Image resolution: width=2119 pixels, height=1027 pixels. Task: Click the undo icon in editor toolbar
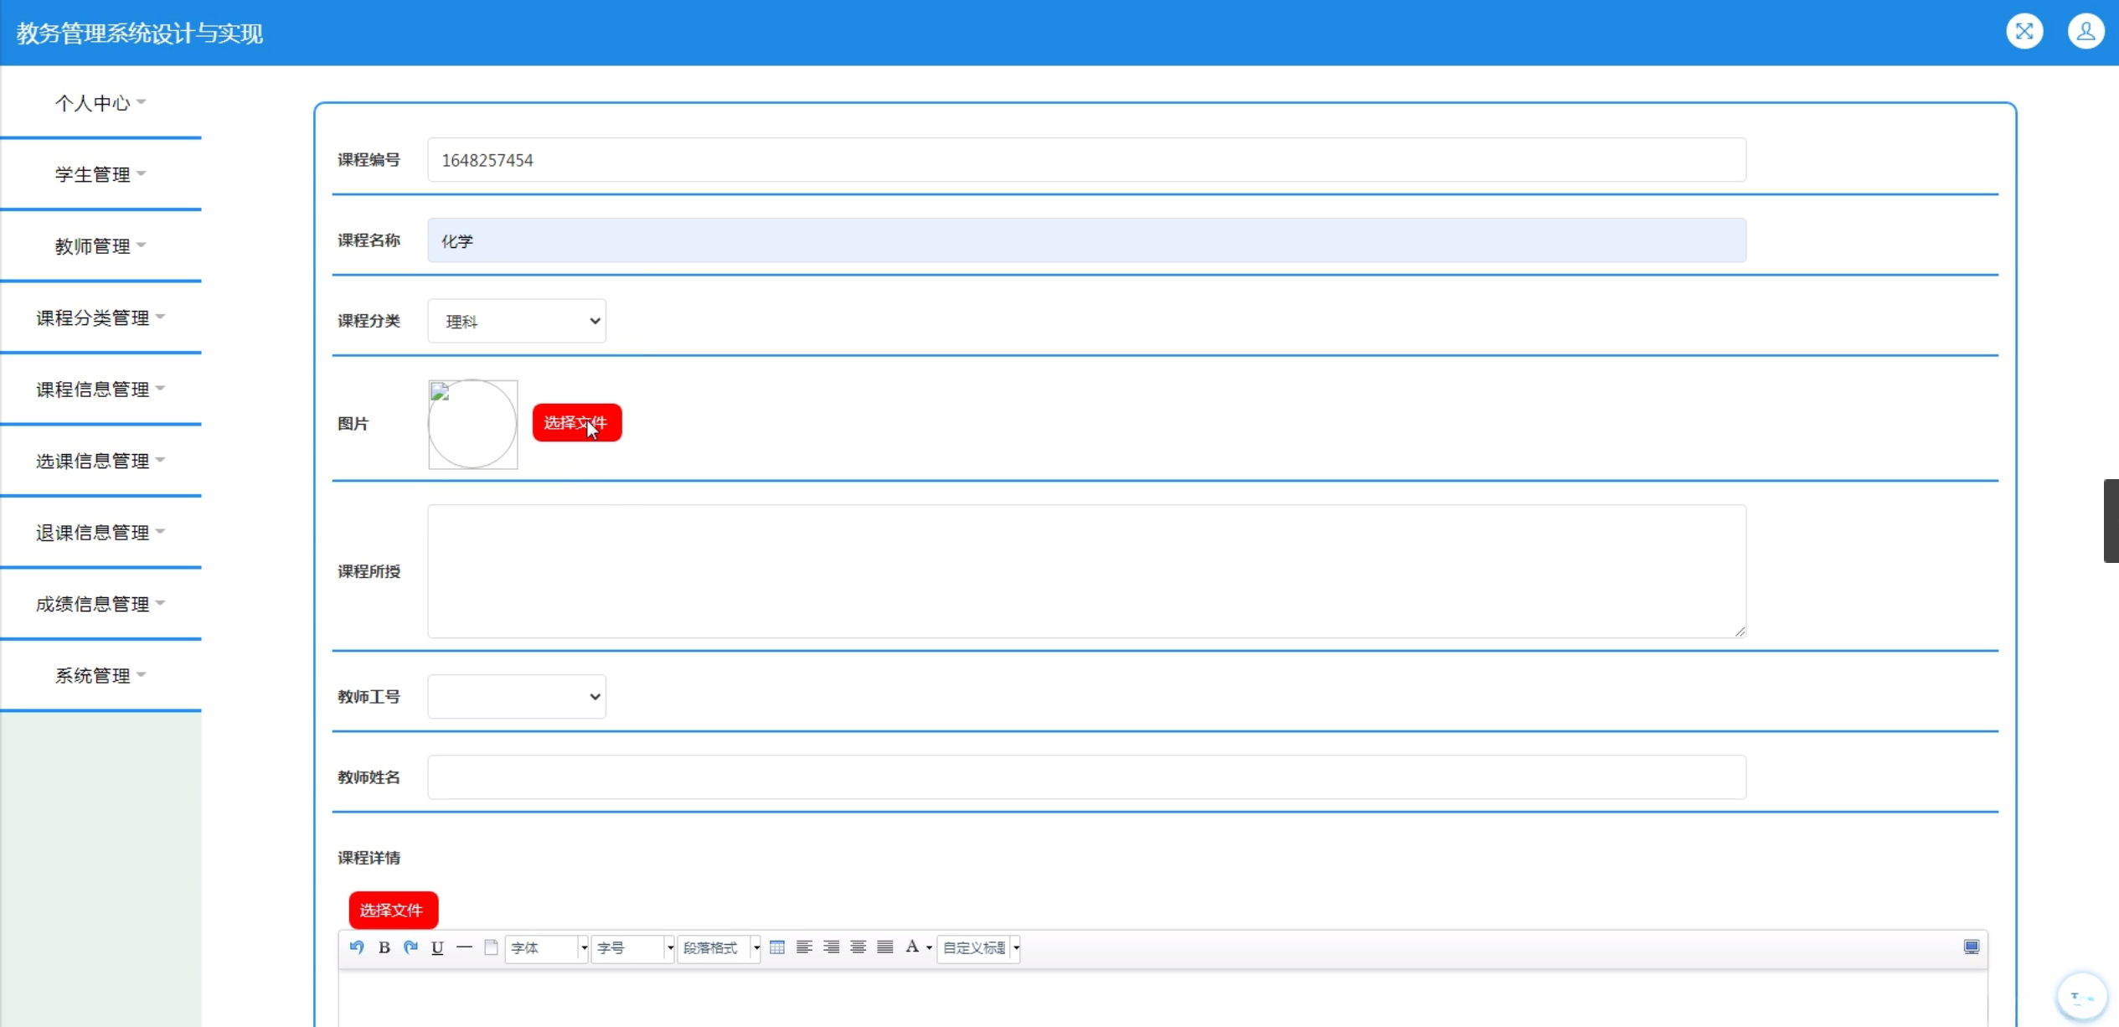[357, 947]
